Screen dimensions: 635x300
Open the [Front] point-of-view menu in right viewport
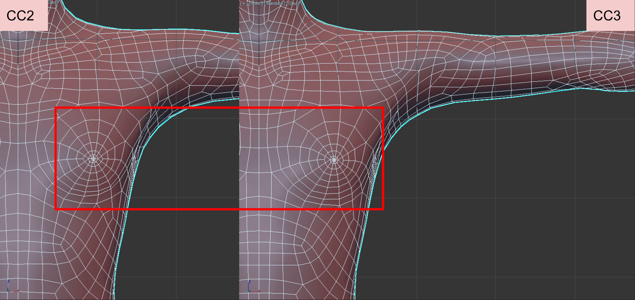[x=256, y=3]
